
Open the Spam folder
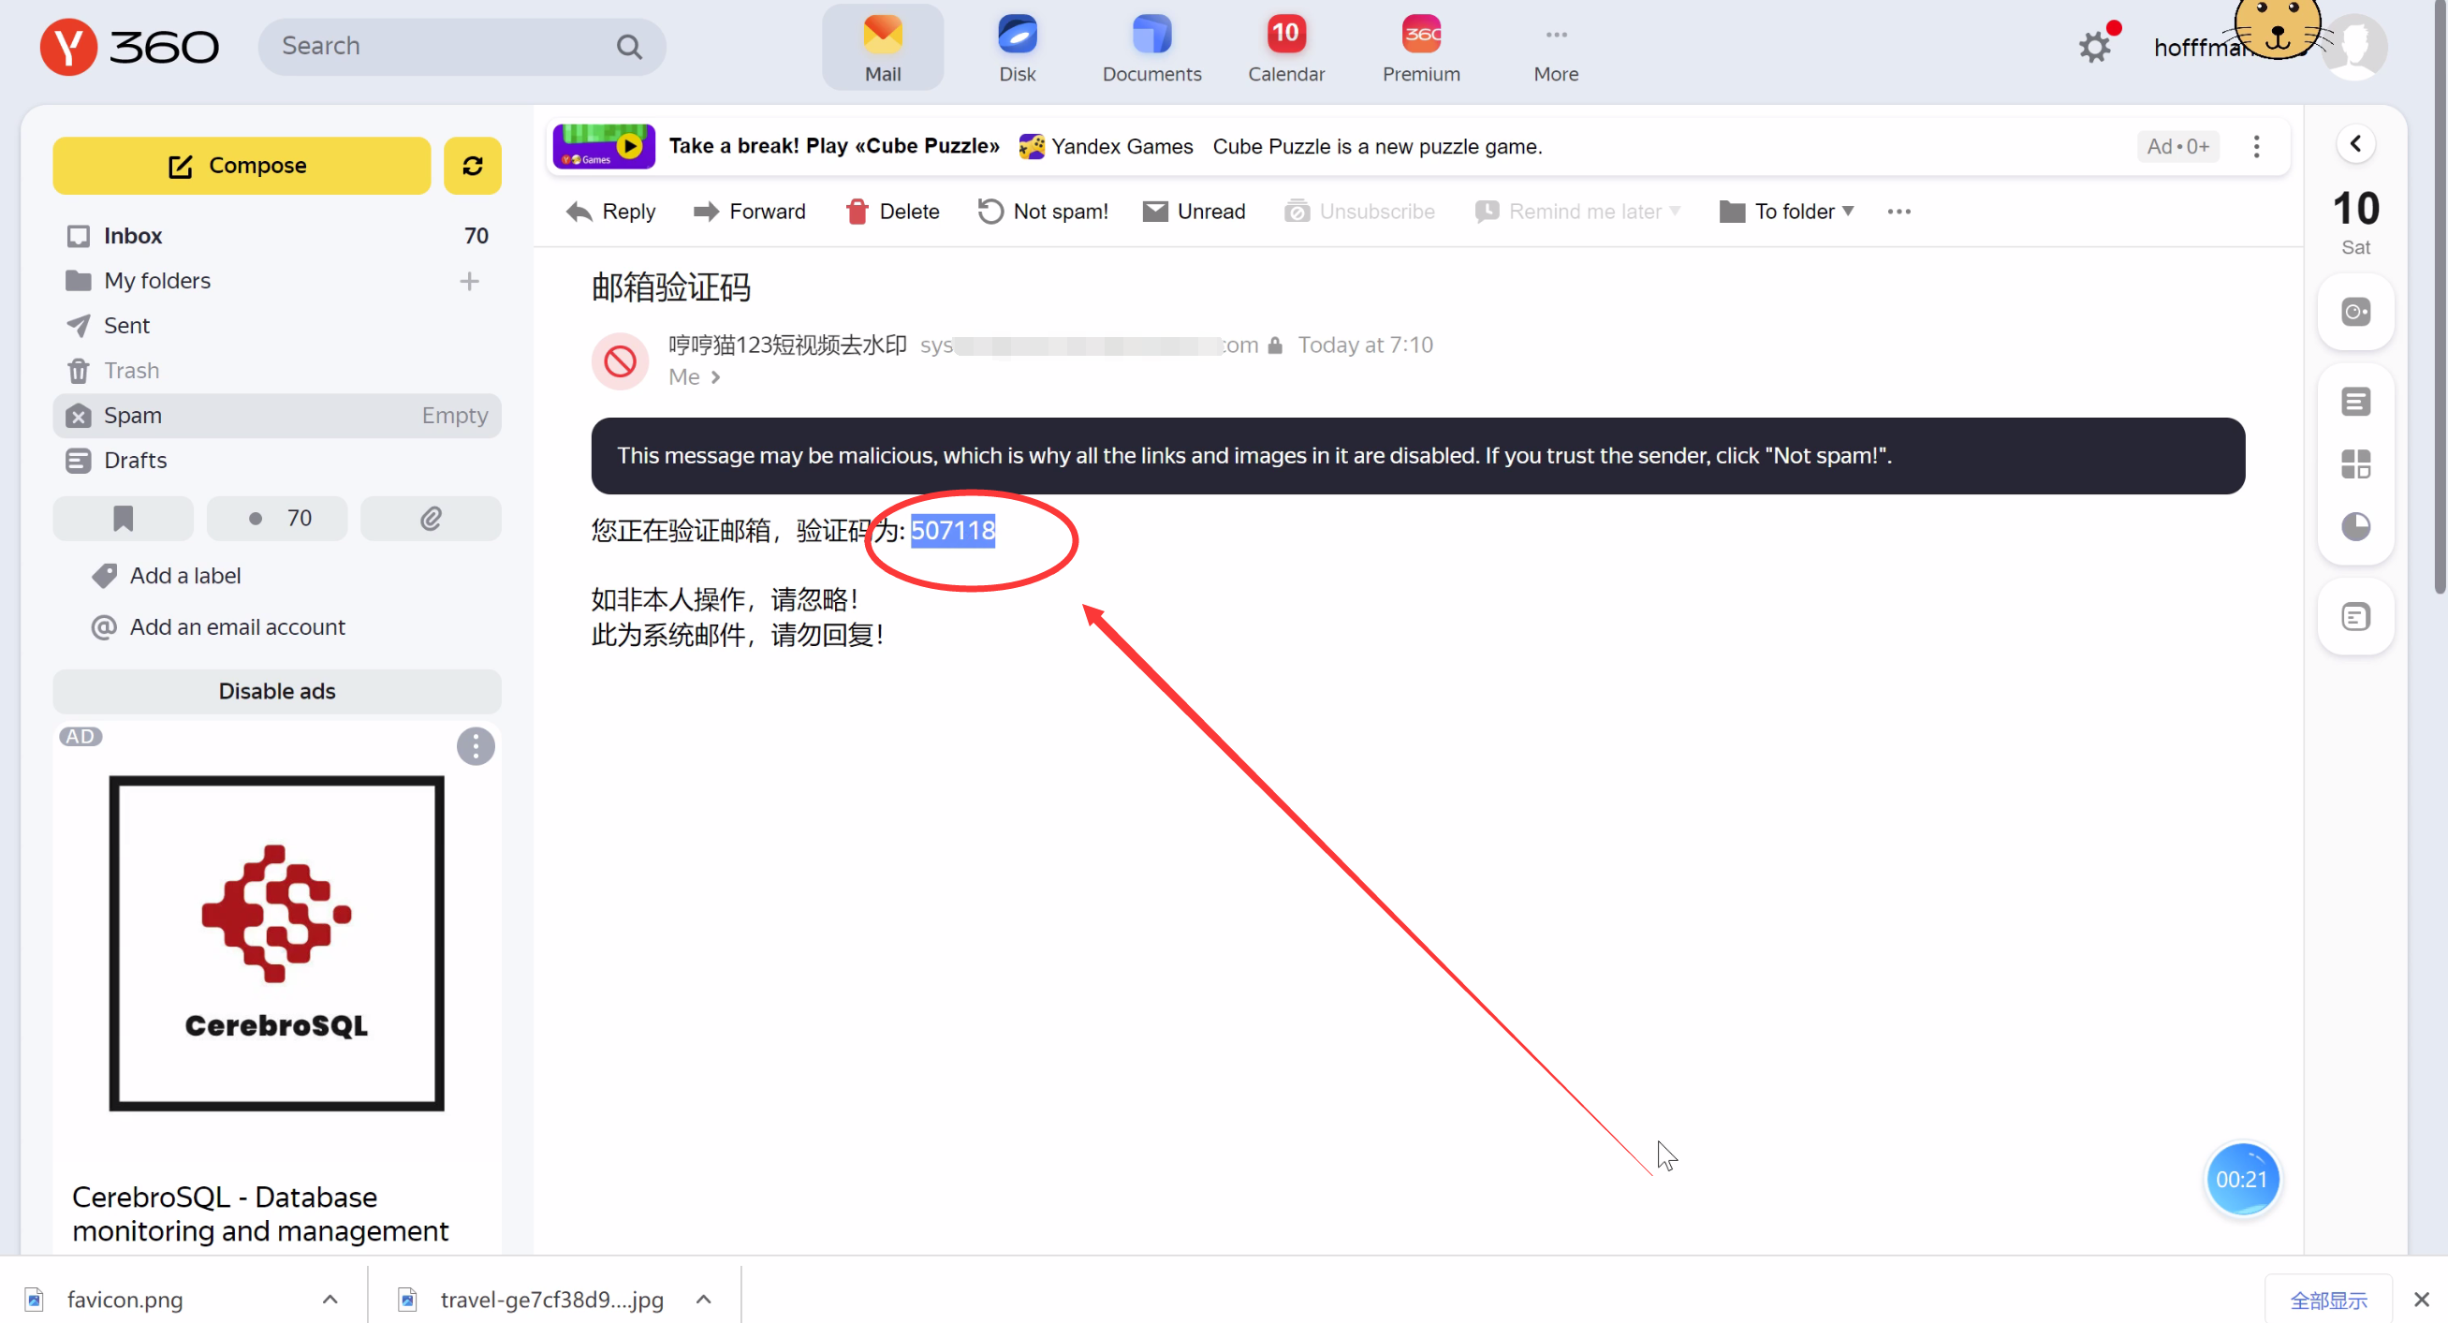(133, 416)
